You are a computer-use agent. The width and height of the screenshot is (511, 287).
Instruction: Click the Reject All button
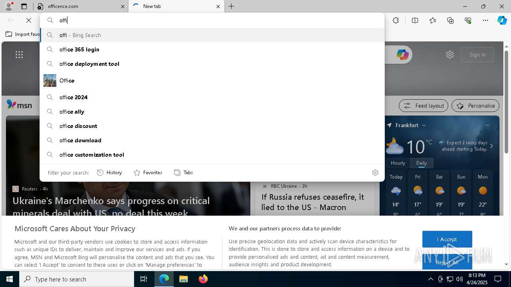click(x=447, y=262)
